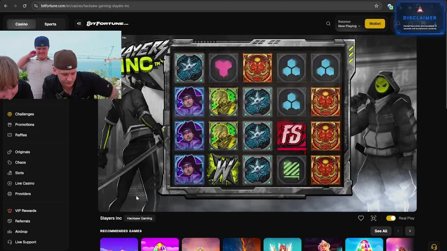
Task: Open the winged character recommended game thumbnail
Action: pyautogui.click(x=283, y=244)
